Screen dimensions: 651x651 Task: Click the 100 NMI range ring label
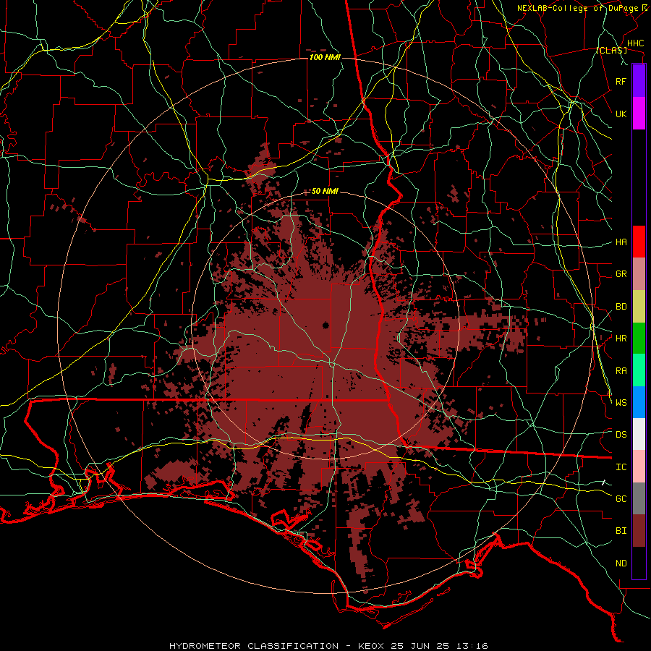pyautogui.click(x=325, y=57)
